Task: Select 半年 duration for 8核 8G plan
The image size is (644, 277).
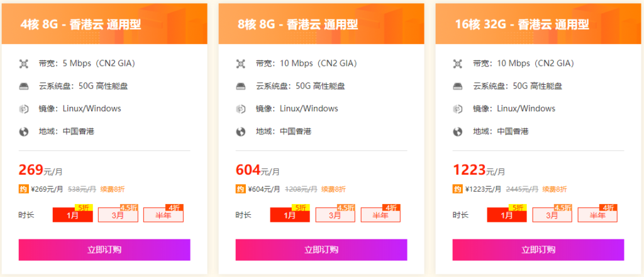Action: (380, 215)
